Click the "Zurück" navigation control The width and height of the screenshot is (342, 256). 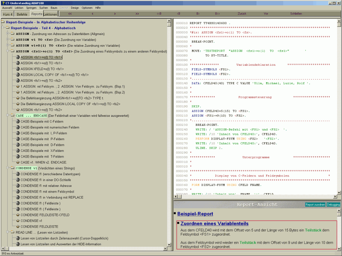tap(241, 14)
